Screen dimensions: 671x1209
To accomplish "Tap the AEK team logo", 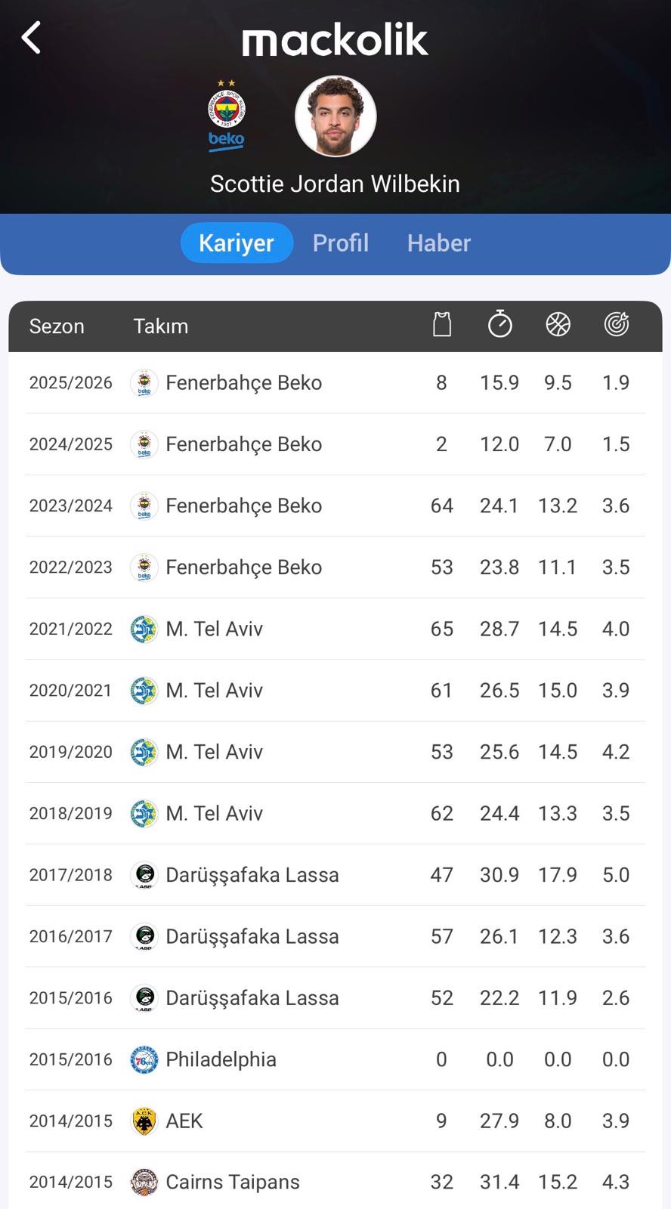I will (x=144, y=1121).
